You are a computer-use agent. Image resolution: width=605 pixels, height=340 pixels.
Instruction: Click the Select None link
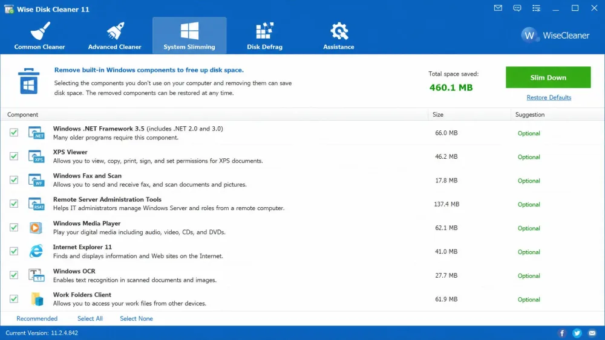click(136, 318)
